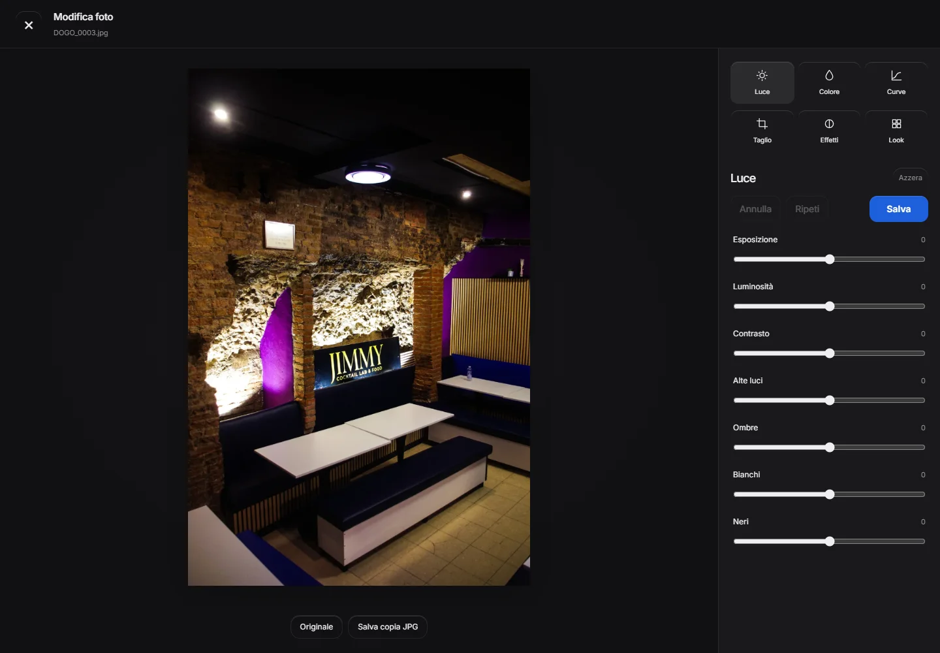The width and height of the screenshot is (940, 653).
Task: Click the Luminosità slider handle
Action: [x=830, y=306]
